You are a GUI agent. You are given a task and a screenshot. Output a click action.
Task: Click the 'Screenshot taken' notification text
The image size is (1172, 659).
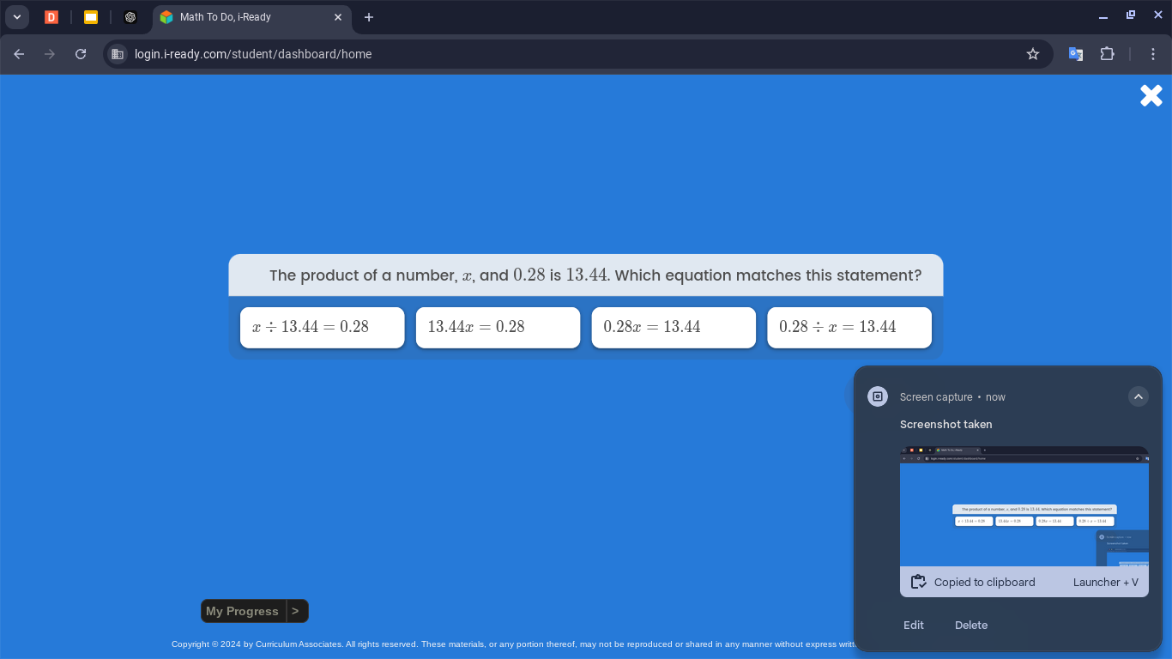945,424
